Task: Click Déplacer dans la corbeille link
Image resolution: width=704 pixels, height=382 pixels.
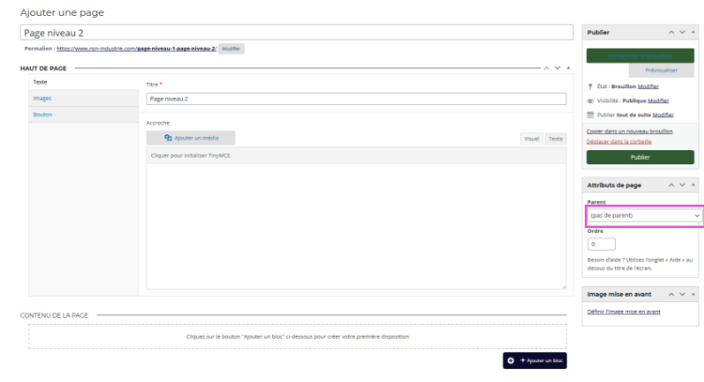Action: pyautogui.click(x=619, y=142)
